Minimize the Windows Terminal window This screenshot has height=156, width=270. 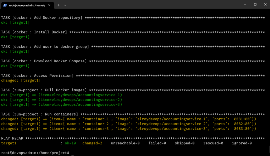tap(245, 4)
